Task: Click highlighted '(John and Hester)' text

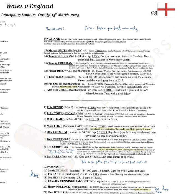Action: coord(142,190)
